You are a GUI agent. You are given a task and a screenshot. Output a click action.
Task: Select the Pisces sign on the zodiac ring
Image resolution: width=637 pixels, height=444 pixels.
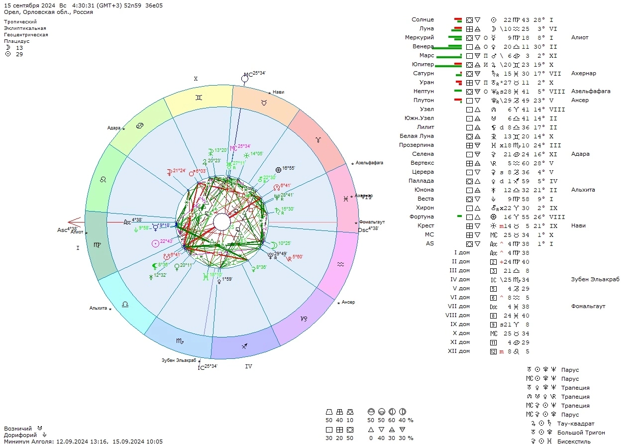346,199
